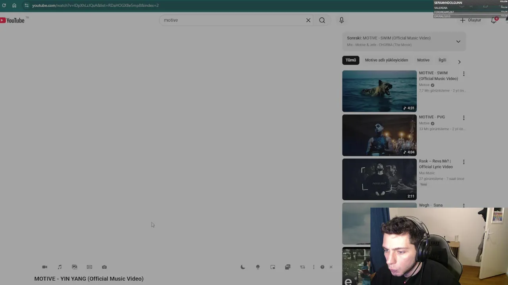The image size is (508, 285).
Task: Enable picture-in-picture mini player icon
Action: point(273,267)
